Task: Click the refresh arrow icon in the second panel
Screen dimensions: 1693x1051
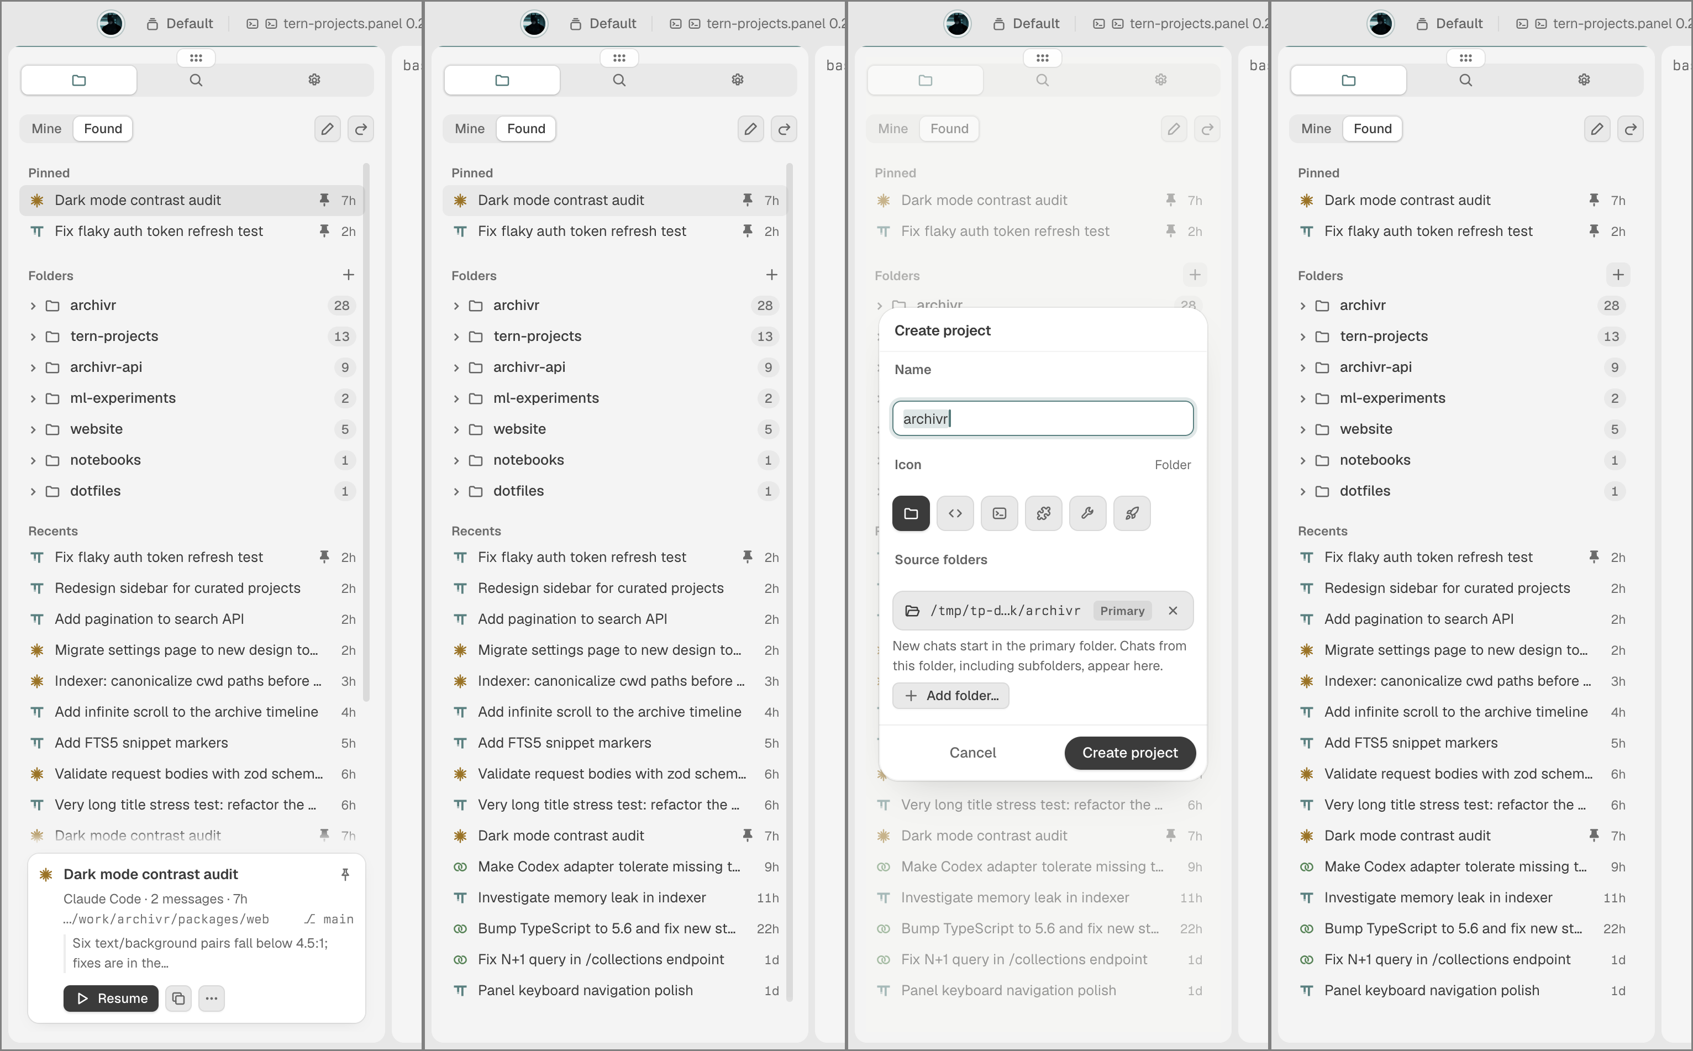Action: pos(784,129)
